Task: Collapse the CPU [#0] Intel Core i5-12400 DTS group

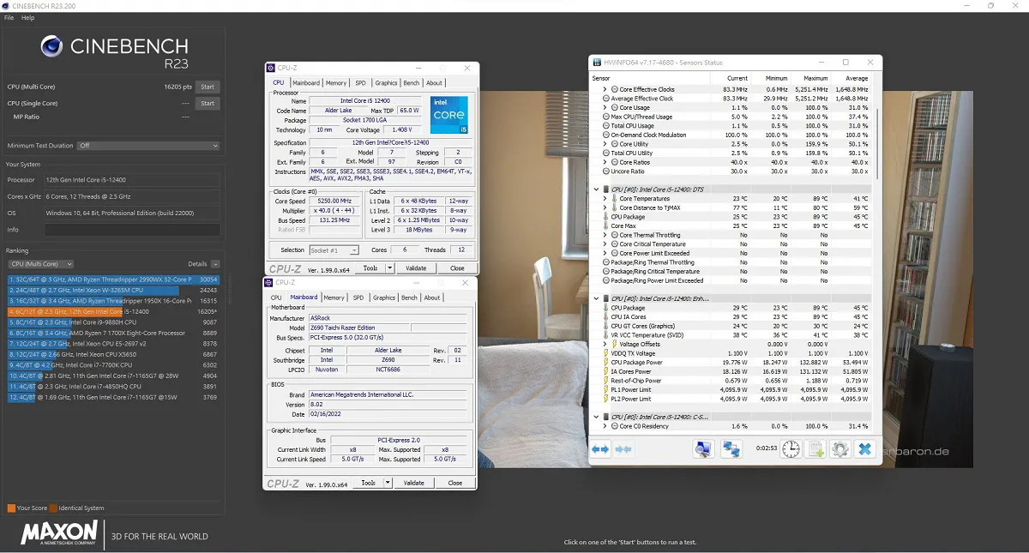Action: click(596, 189)
